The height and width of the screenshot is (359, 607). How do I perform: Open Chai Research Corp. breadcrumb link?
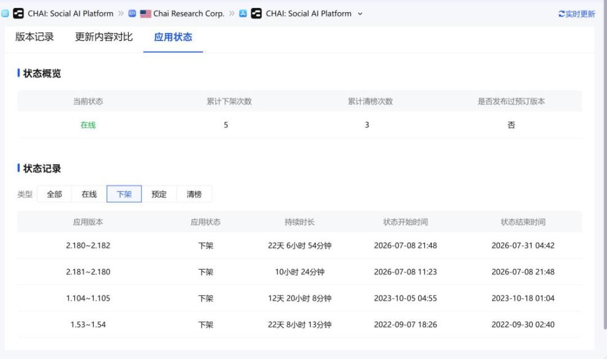tap(188, 13)
